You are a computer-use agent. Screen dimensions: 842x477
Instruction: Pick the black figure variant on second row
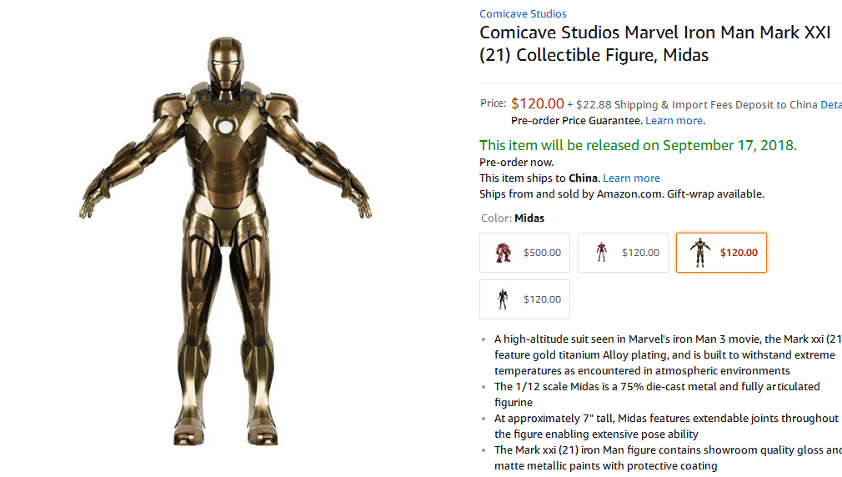tap(524, 299)
